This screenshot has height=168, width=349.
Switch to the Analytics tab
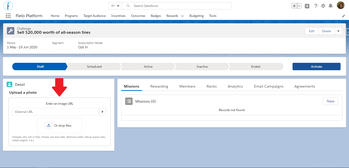pos(235,86)
